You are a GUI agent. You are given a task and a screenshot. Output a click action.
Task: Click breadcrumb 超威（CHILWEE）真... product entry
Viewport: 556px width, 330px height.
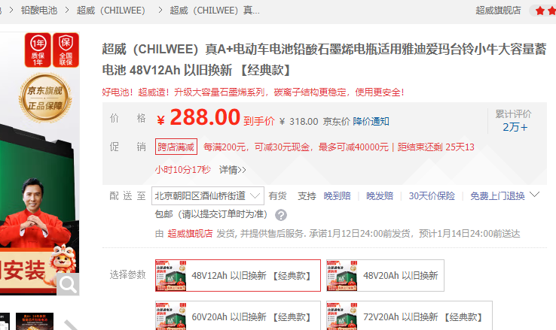pos(215,11)
